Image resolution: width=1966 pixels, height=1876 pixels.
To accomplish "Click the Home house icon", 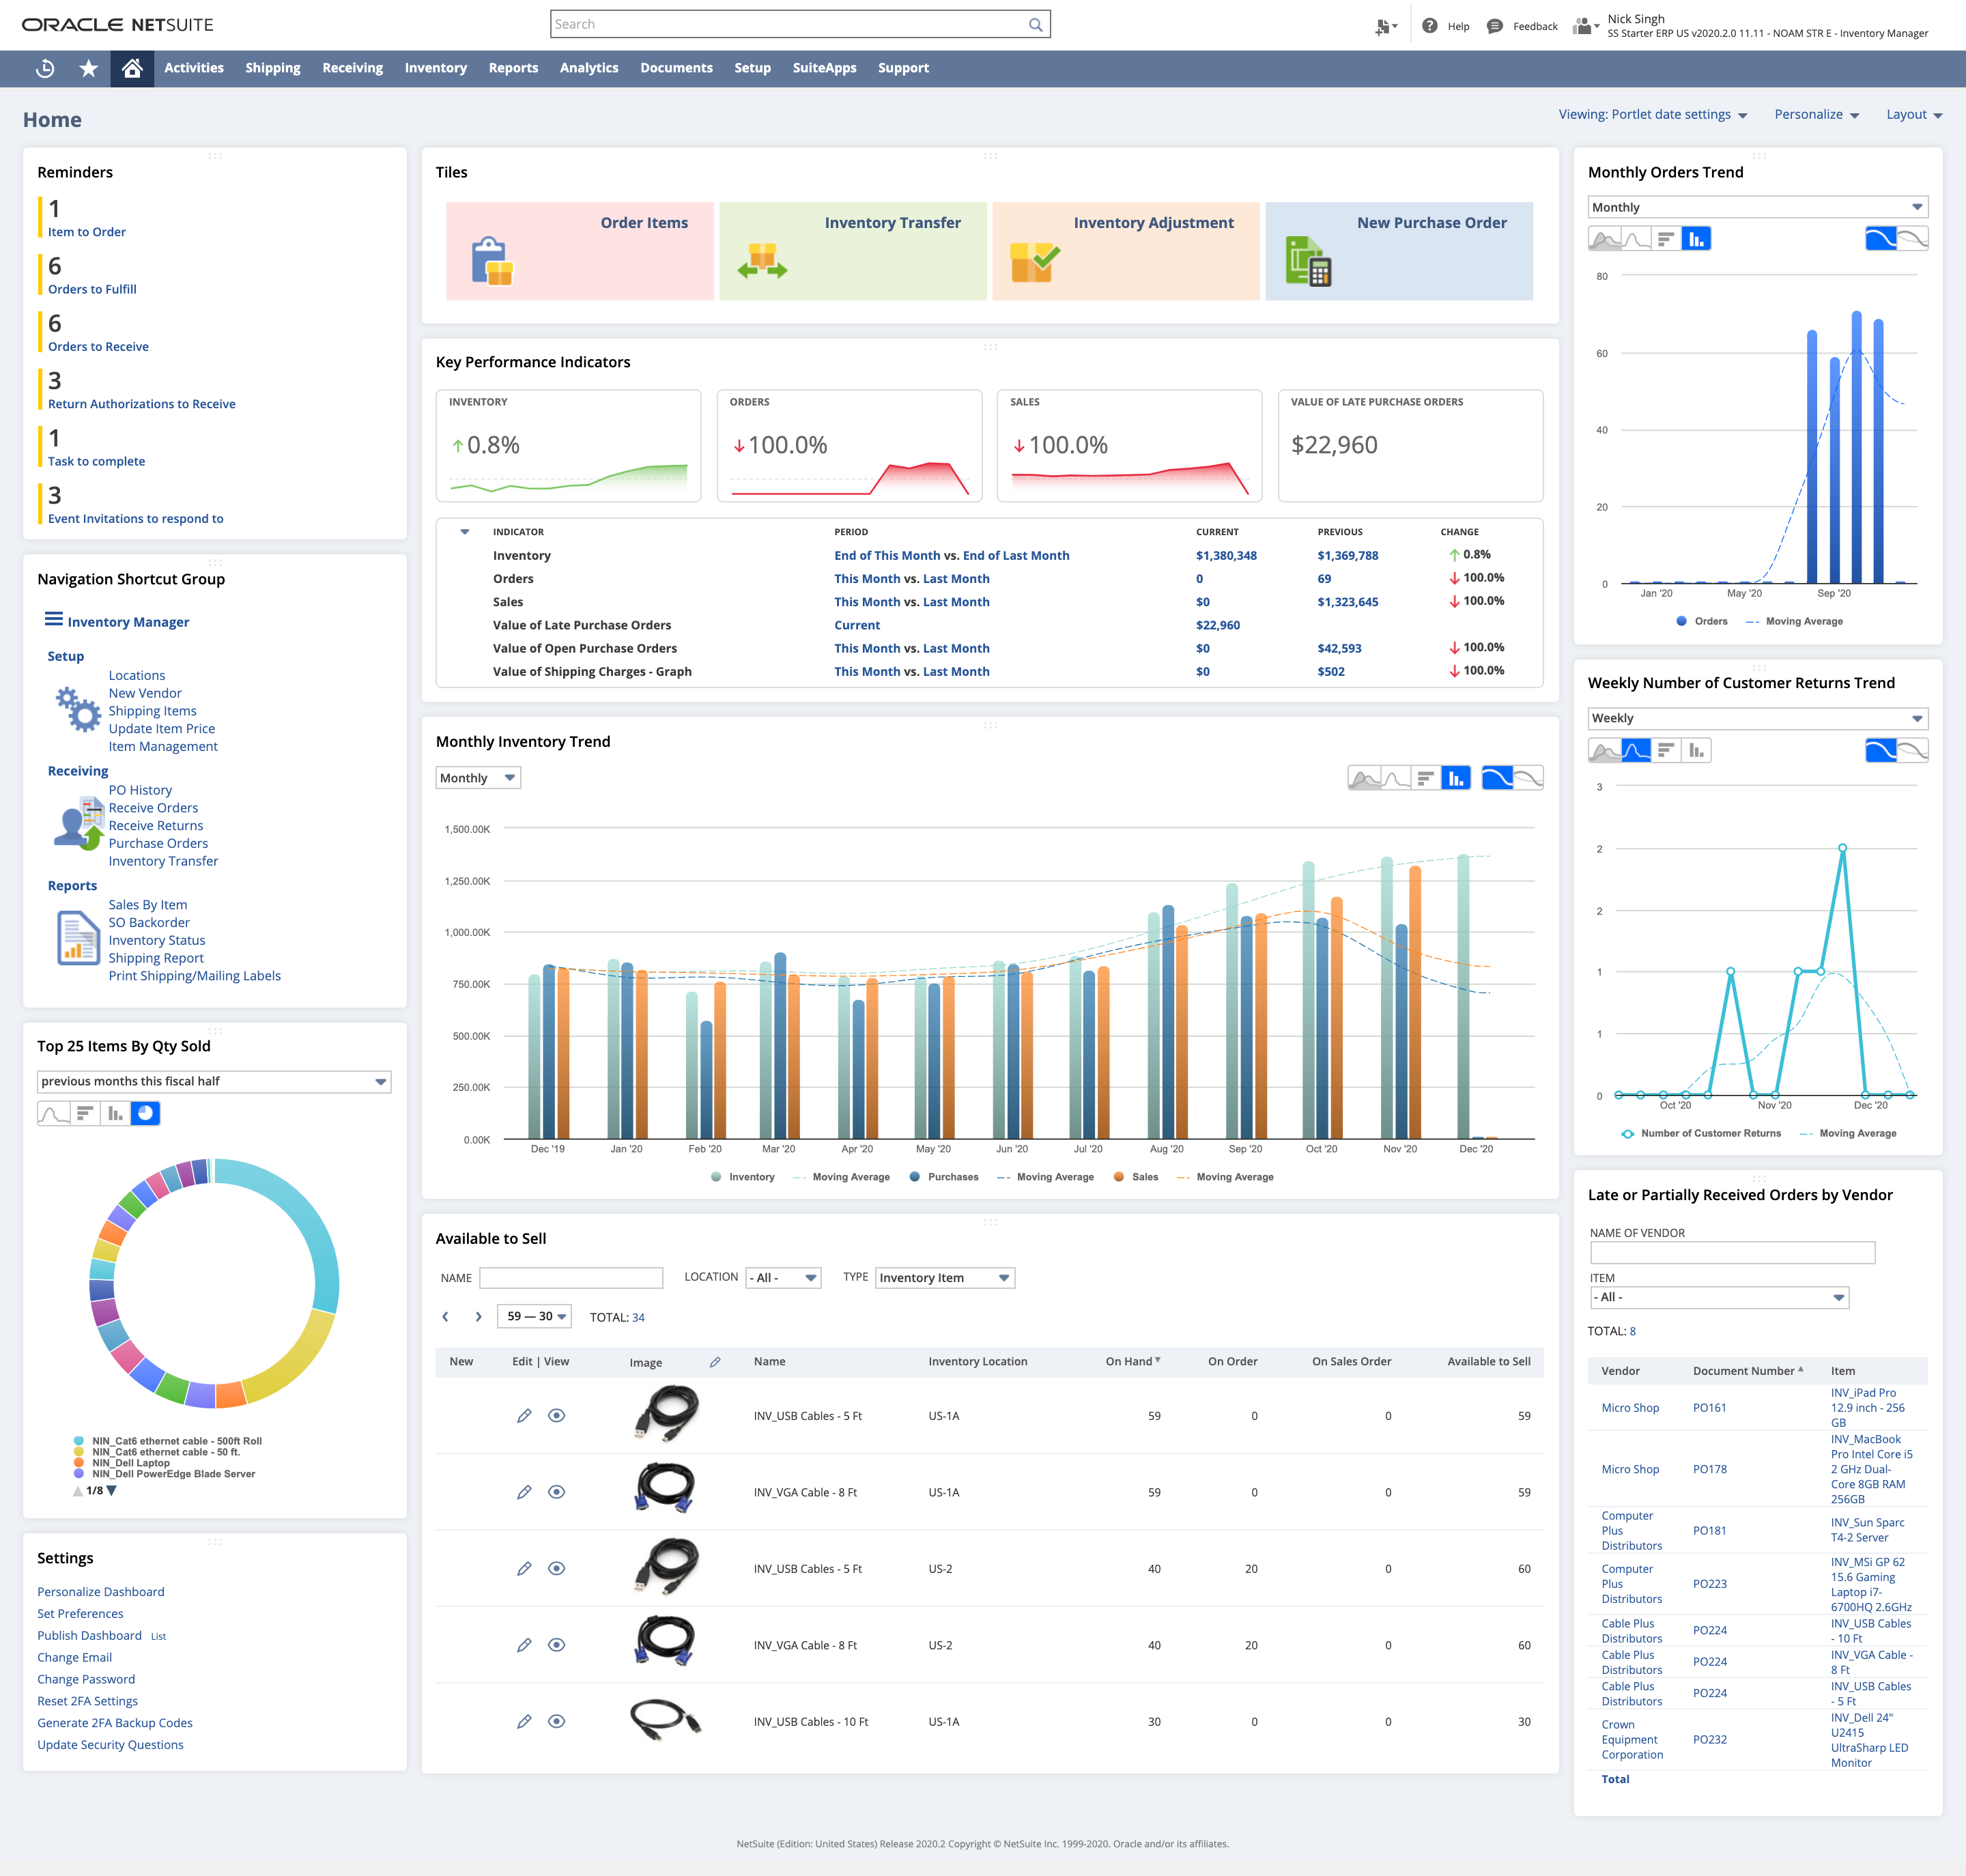I will (132, 68).
